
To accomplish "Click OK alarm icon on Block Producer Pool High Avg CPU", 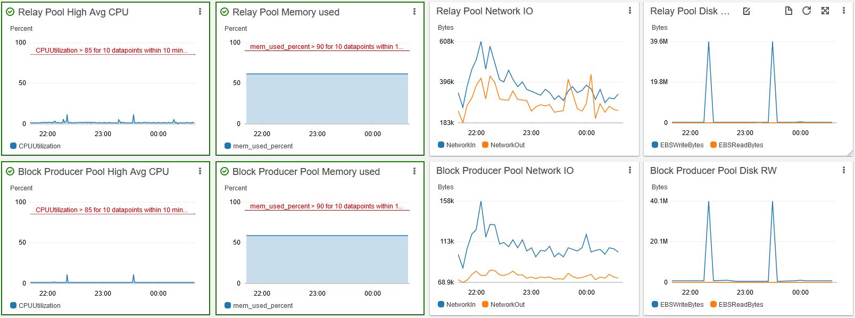I will click(10, 171).
